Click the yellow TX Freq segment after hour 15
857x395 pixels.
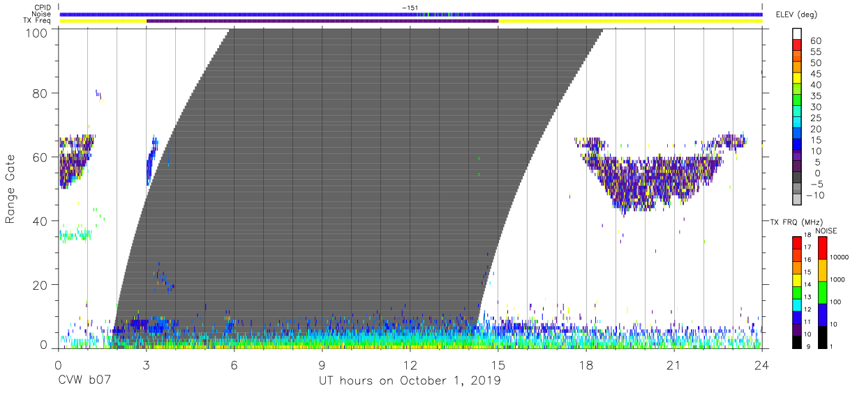coord(630,21)
